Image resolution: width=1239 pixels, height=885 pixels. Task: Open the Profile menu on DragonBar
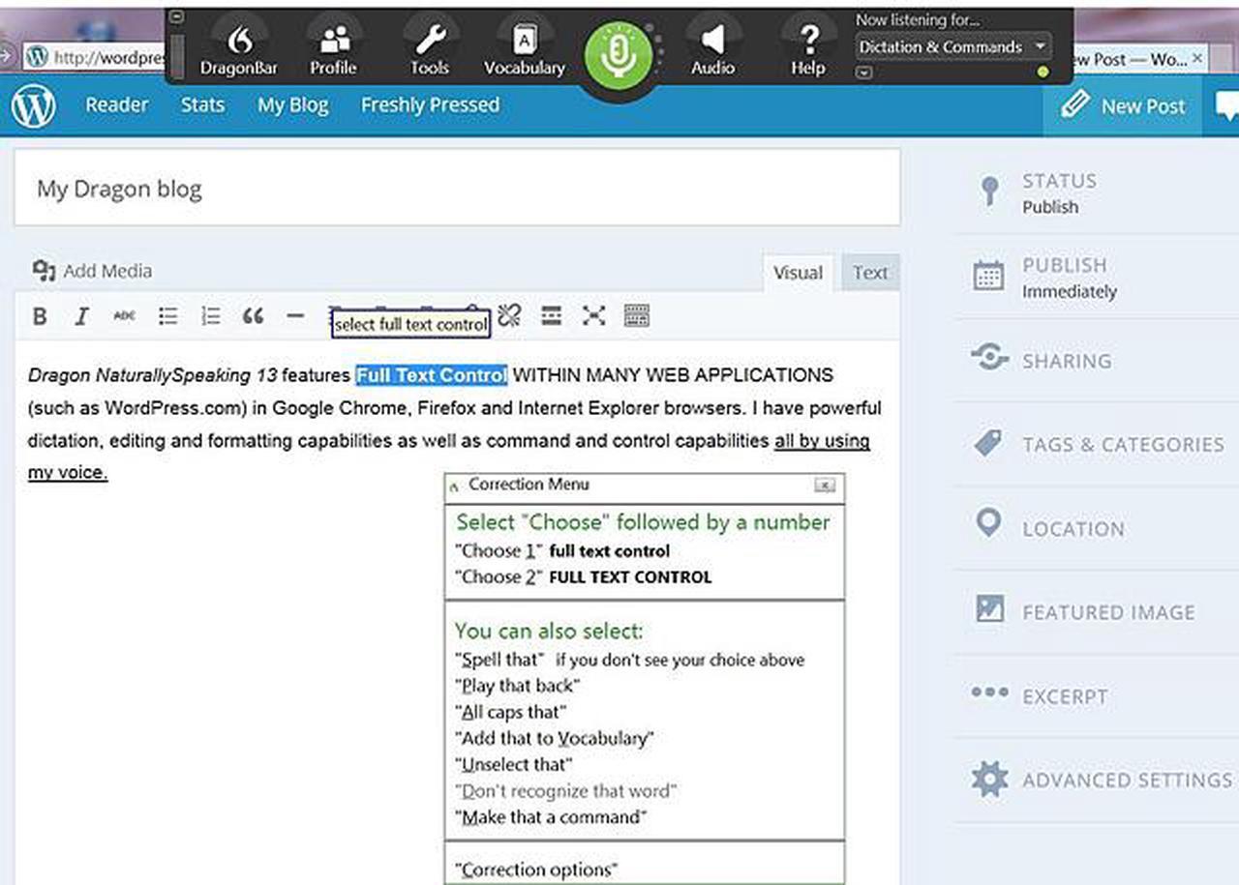333,49
